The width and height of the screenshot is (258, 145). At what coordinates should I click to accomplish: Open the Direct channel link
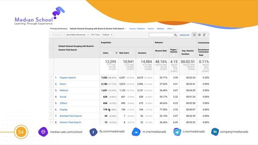tap(63, 84)
